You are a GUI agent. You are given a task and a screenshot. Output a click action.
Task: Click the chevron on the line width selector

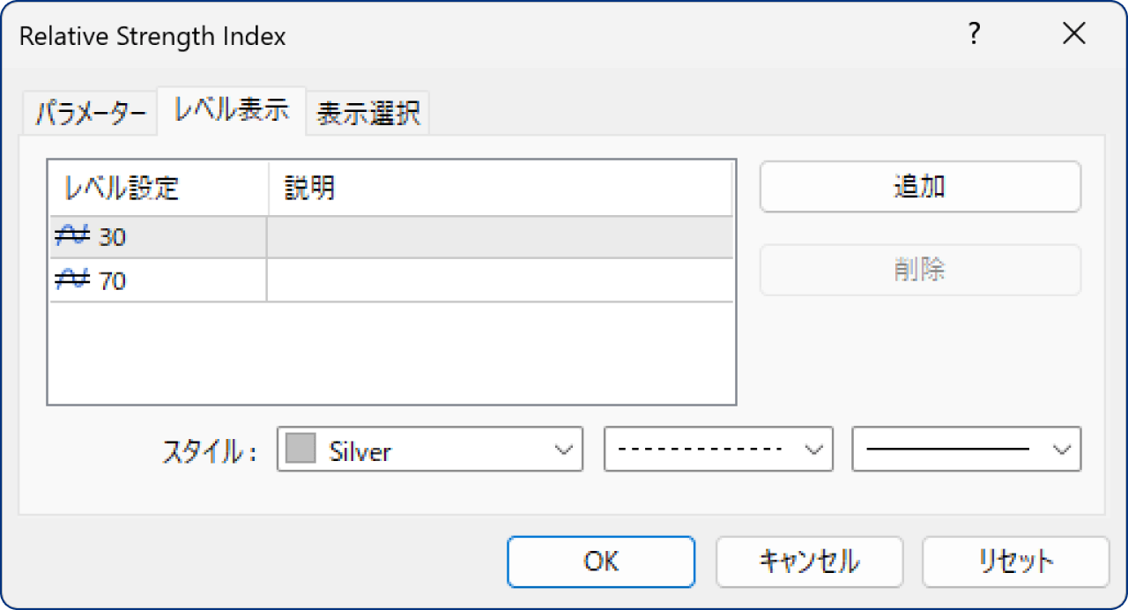tap(1062, 450)
